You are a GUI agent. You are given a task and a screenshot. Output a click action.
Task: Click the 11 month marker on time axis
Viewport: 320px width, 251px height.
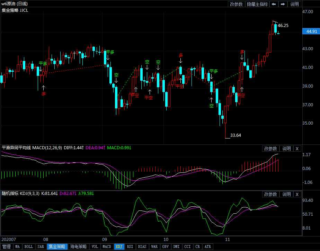tap(227, 240)
